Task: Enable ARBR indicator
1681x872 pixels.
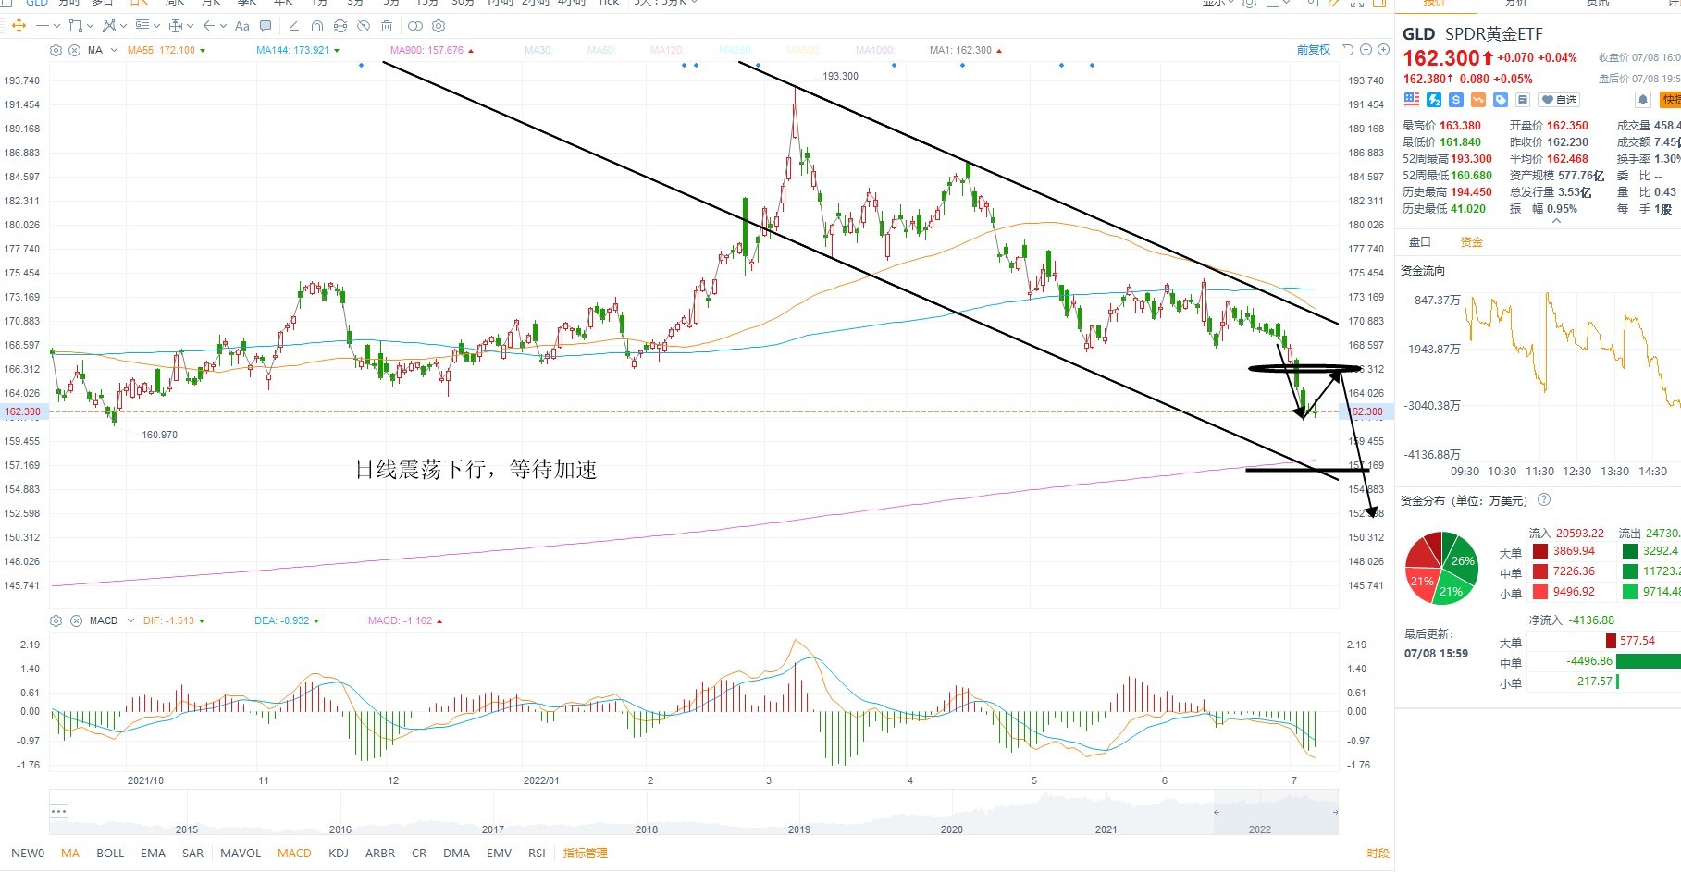Action: tap(380, 853)
